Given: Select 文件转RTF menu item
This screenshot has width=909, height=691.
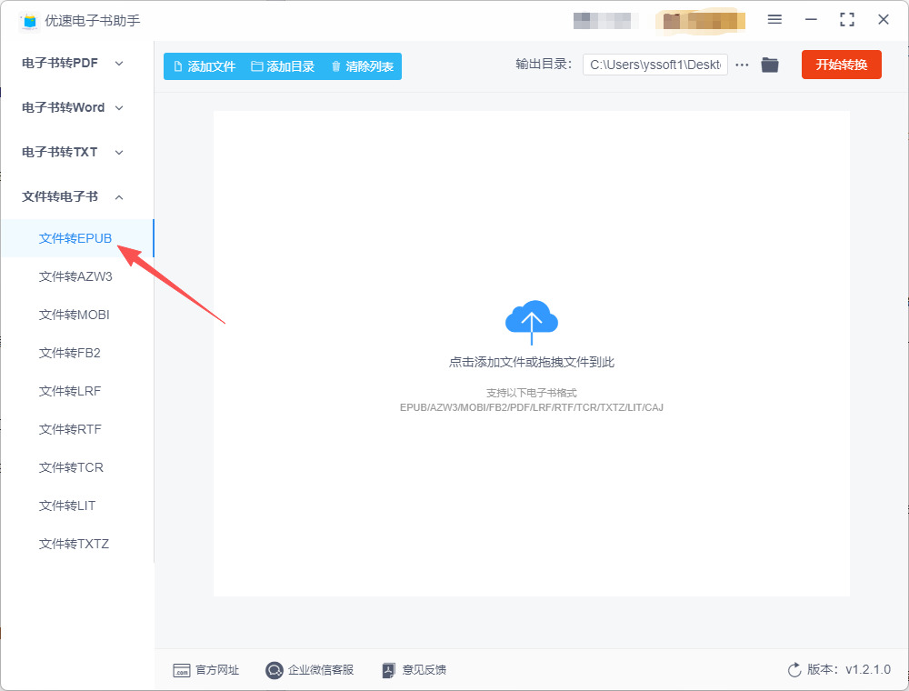Looking at the screenshot, I should (x=77, y=429).
